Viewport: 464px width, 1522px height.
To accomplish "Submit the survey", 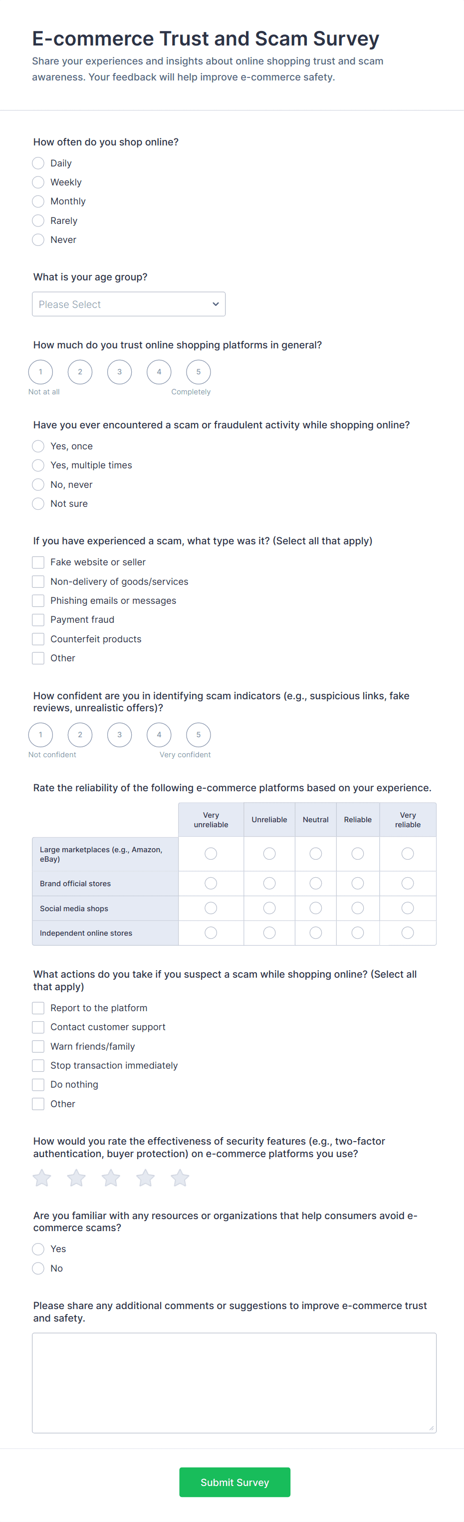I will 234,1482.
